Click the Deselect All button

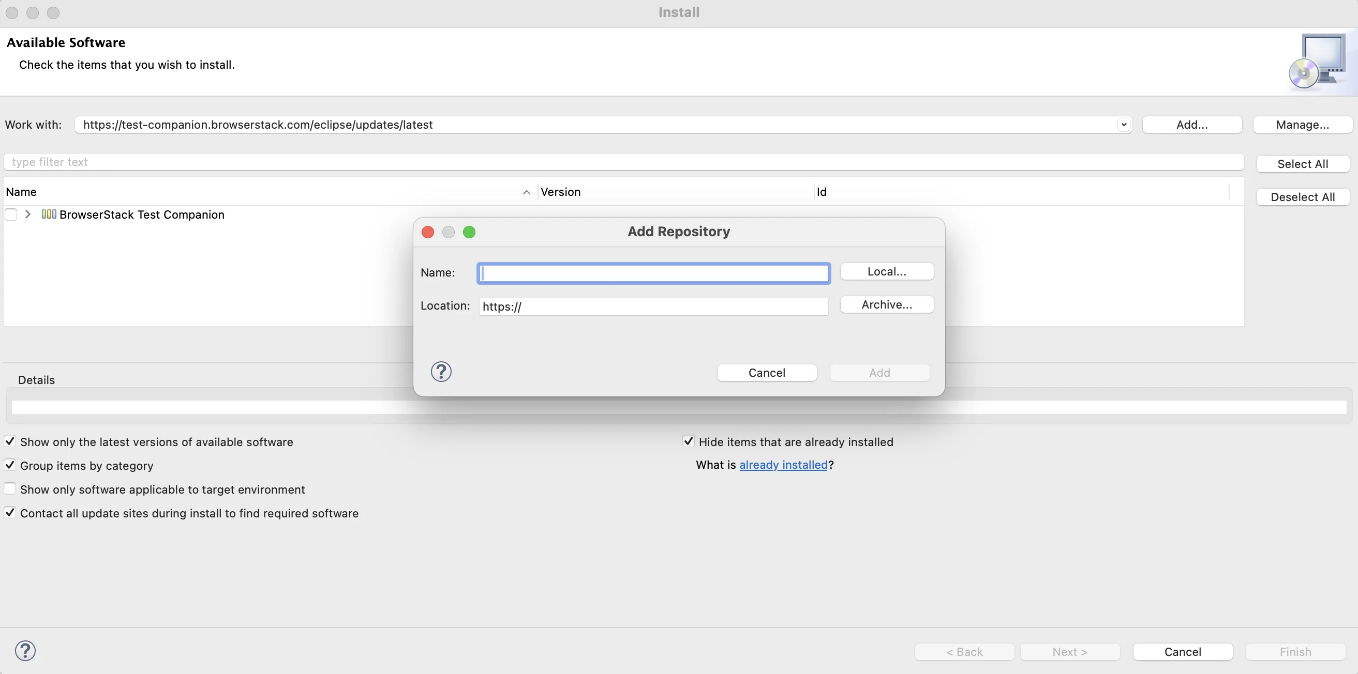pos(1302,197)
